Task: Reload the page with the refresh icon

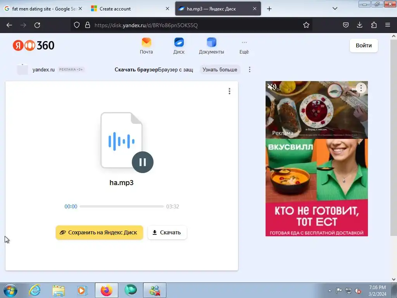Action: (x=37, y=25)
